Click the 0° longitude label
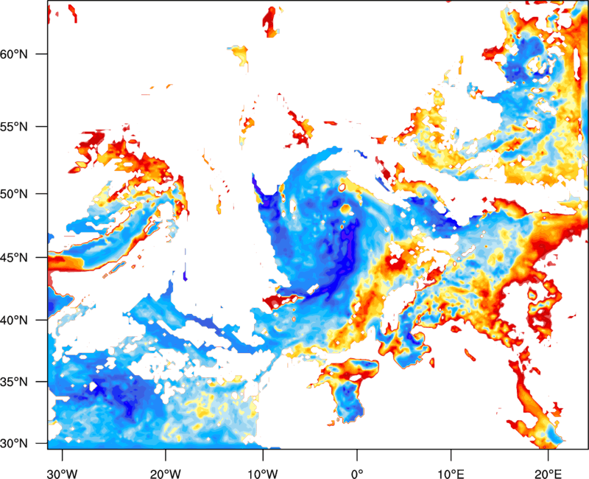The width and height of the screenshot is (589, 479). tap(357, 474)
